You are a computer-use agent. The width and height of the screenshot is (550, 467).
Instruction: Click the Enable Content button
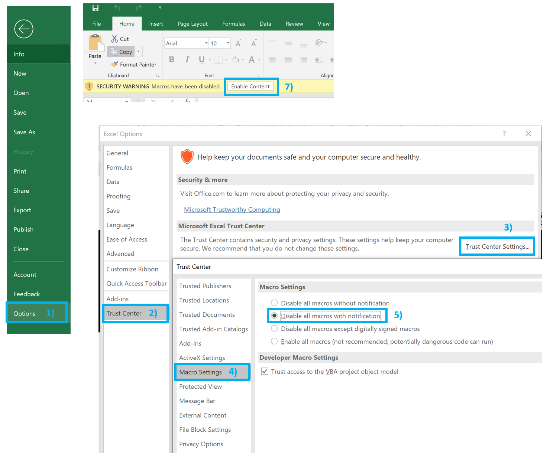(x=250, y=86)
